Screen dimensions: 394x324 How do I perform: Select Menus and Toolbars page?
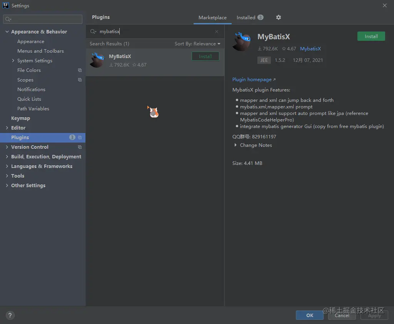[x=40, y=51]
